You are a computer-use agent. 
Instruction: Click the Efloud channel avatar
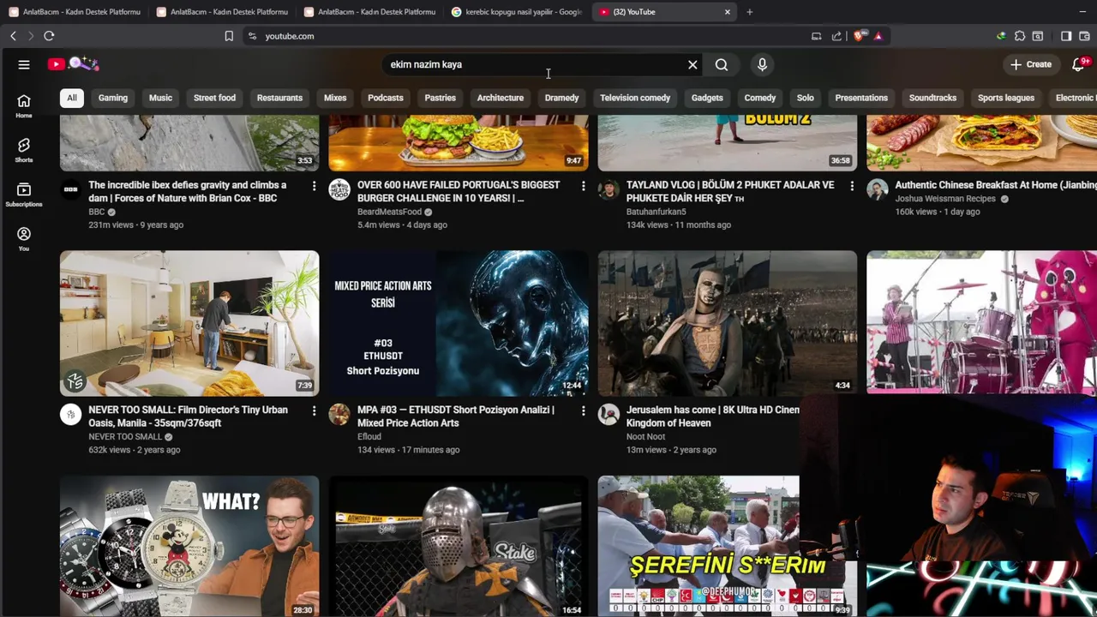[x=339, y=415]
